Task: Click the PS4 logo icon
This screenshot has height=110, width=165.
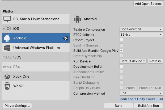Action: coord(7,67)
